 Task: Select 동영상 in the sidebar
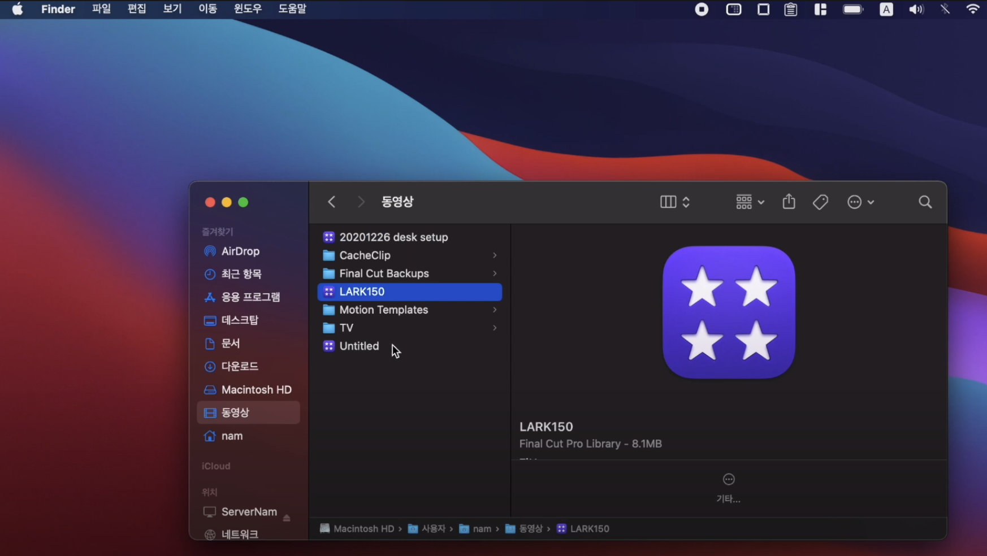coord(248,412)
